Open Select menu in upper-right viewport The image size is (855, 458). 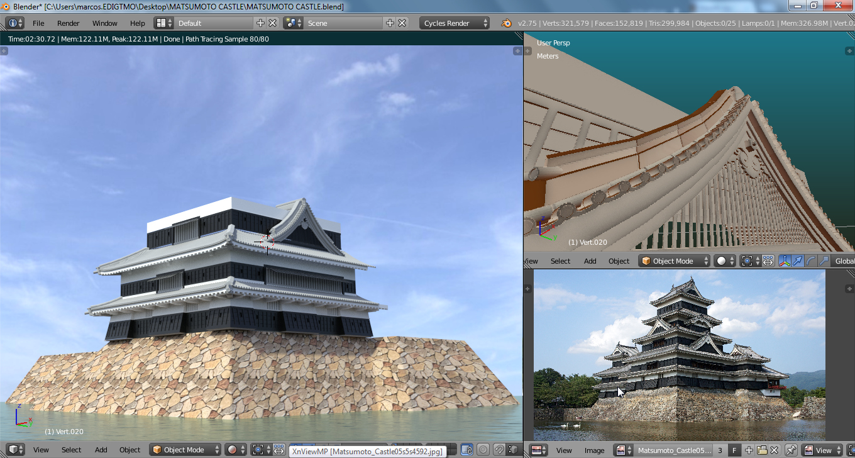[560, 261]
